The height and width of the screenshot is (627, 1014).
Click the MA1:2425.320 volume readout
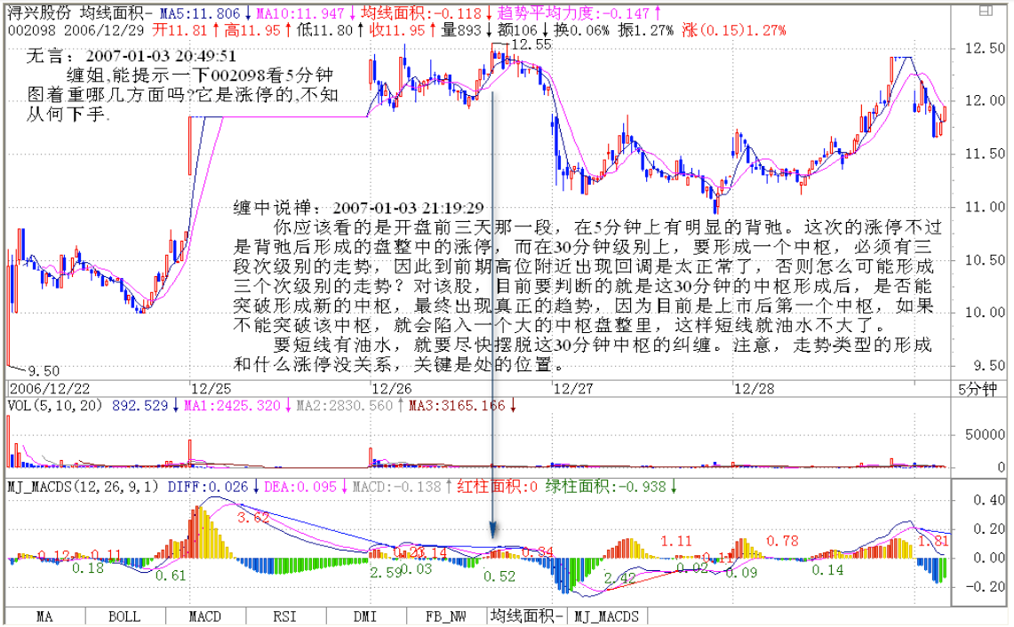tap(232, 405)
